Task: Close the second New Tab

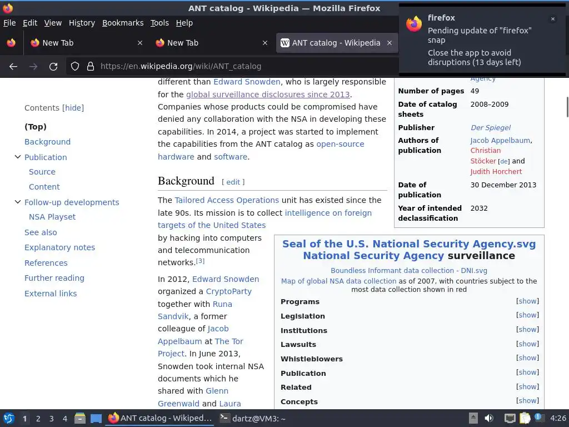Action: coord(265,43)
